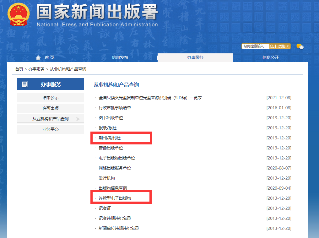The height and width of the screenshot is (238, 319).
Task: Click the date [2020-09-04]
Action: [x=279, y=188]
